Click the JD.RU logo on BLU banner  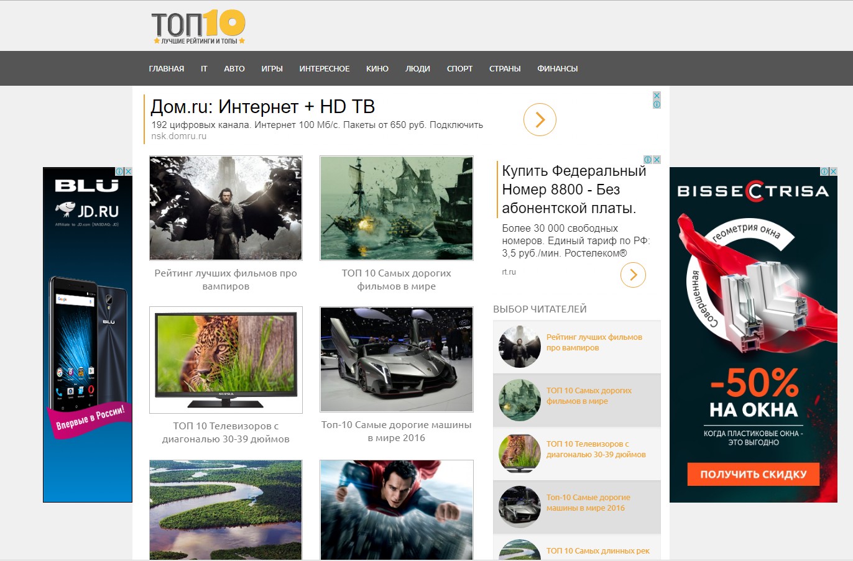click(x=87, y=211)
